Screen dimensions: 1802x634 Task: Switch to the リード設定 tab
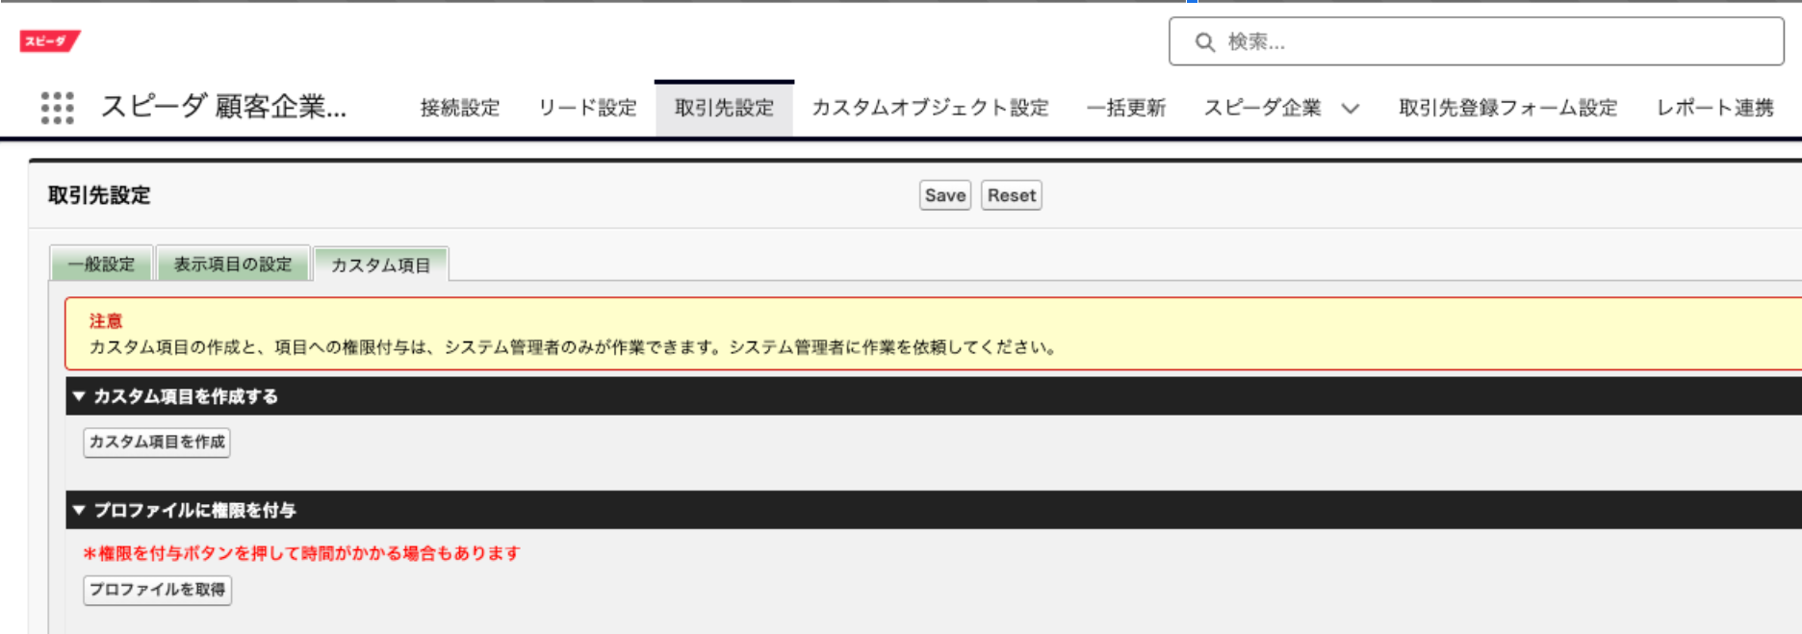tap(587, 108)
